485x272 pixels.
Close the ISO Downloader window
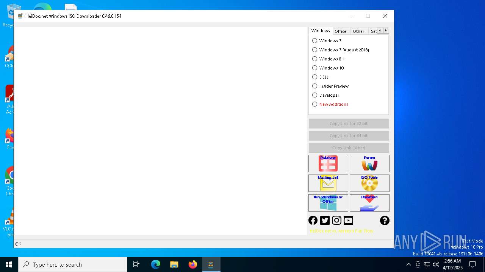pyautogui.click(x=385, y=16)
